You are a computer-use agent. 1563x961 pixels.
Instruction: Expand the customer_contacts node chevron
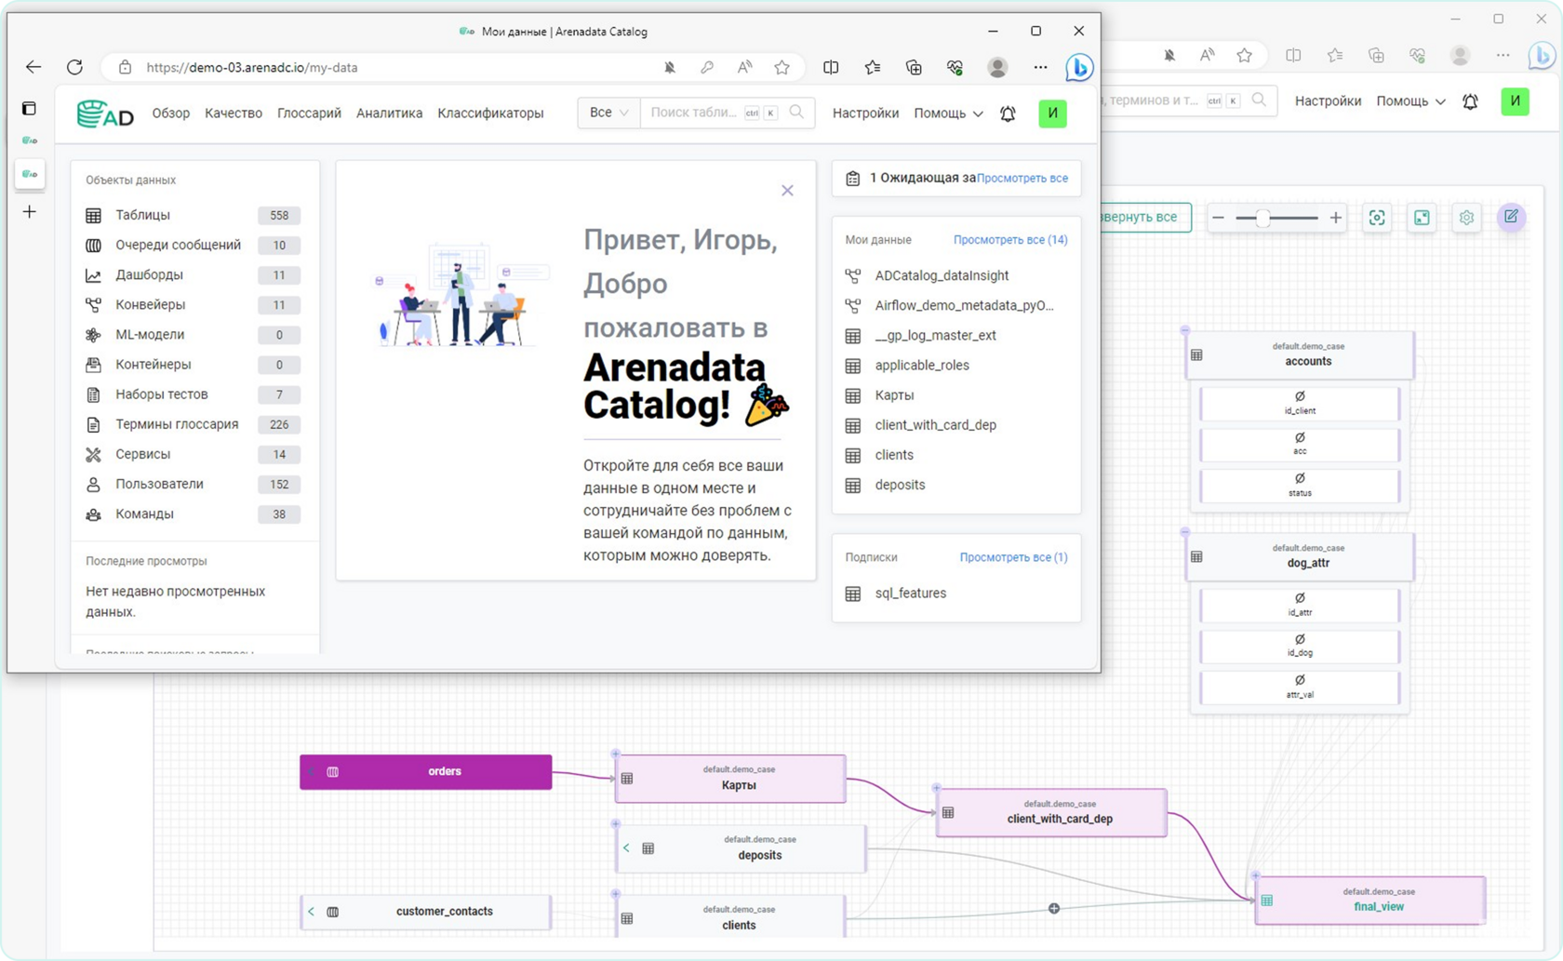311,912
